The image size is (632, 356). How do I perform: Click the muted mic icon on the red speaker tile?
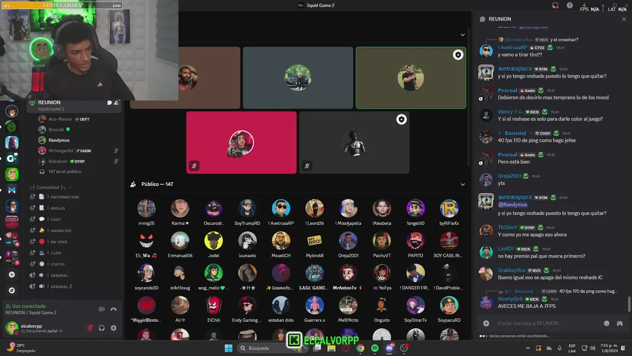pos(194,166)
